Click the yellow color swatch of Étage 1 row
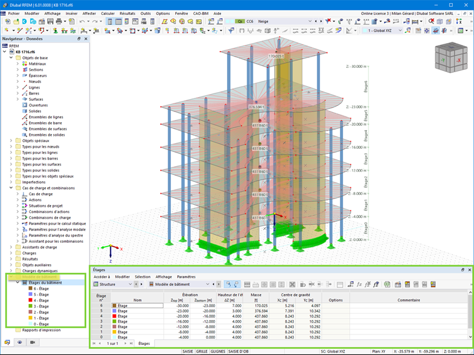Viewport: 474px width, 355px height. (x=114, y=332)
